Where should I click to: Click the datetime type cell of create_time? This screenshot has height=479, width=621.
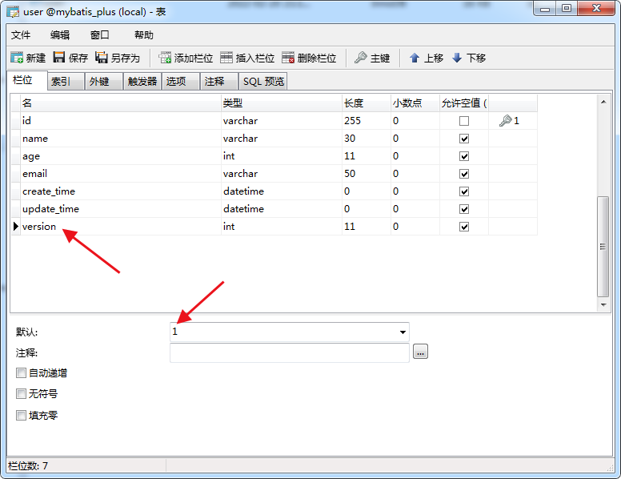[281, 191]
